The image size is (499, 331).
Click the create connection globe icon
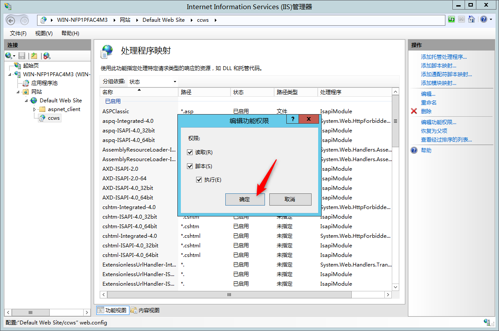pyautogui.click(x=9, y=56)
